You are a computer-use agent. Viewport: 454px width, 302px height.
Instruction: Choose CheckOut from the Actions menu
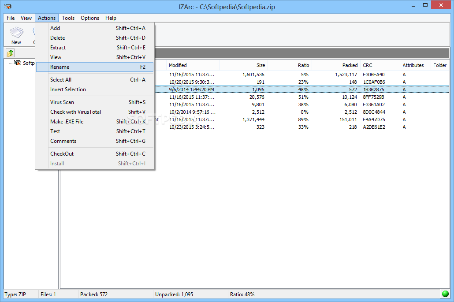(x=95, y=154)
